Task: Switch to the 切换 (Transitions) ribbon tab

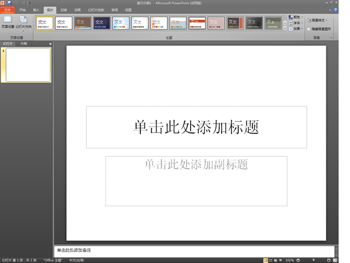Action: point(64,10)
